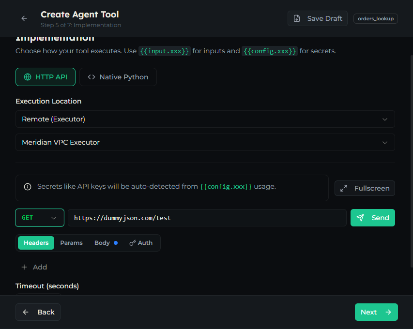Click the globe icon in HTTP API
Image resolution: width=413 pixels, height=329 pixels.
(x=28, y=77)
